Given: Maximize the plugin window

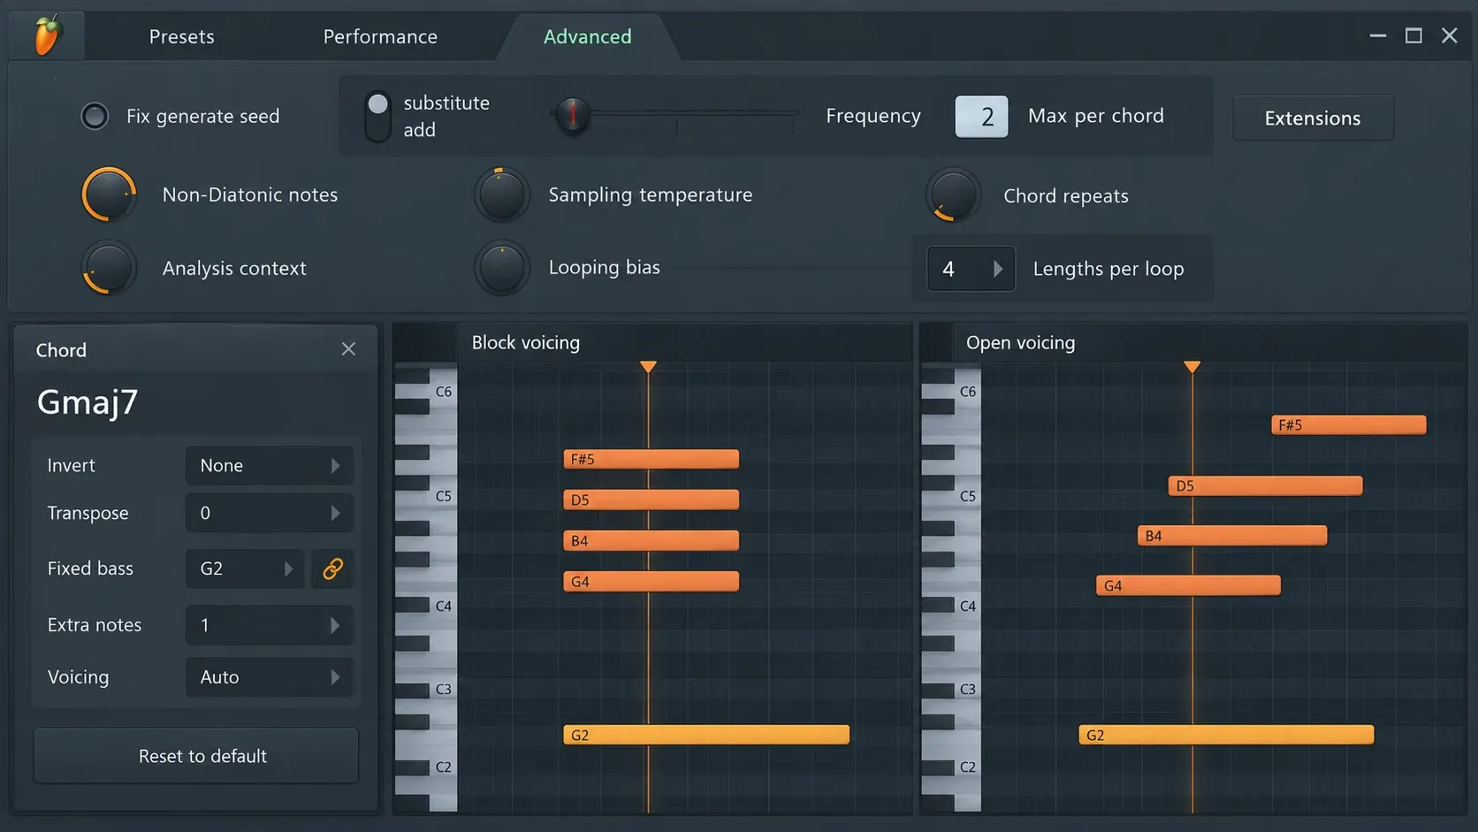Looking at the screenshot, I should (x=1413, y=35).
